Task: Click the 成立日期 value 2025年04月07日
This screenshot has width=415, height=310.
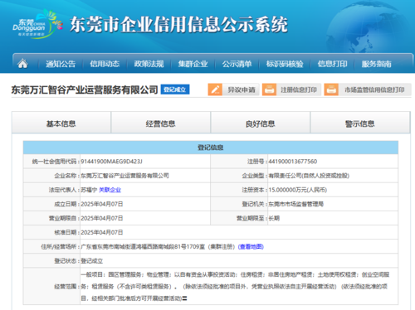Action: (x=102, y=204)
